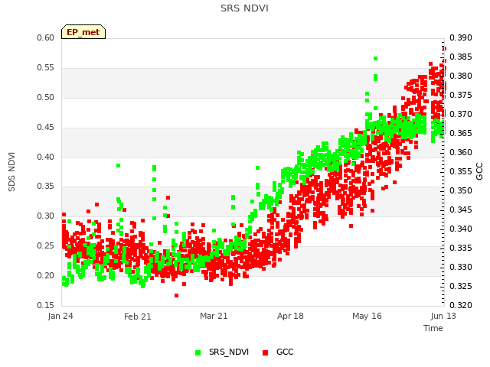Screen dimensions: 490x367
Task: Click the 0.55 left axis value
Action: [x=46, y=68]
